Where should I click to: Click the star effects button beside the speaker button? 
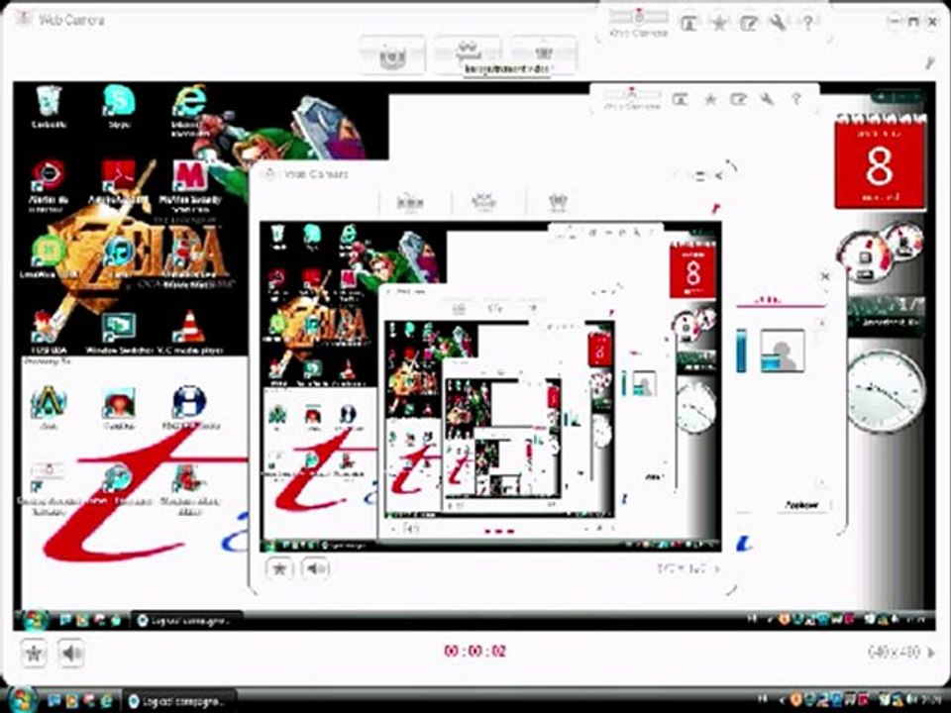pos(34,654)
